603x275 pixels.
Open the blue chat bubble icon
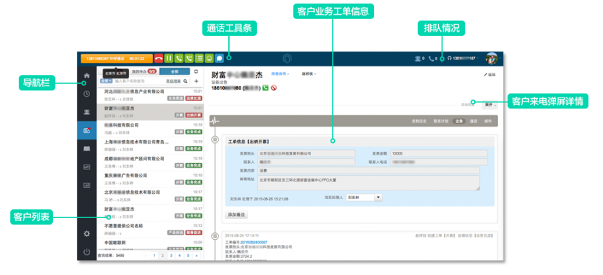pos(220,58)
